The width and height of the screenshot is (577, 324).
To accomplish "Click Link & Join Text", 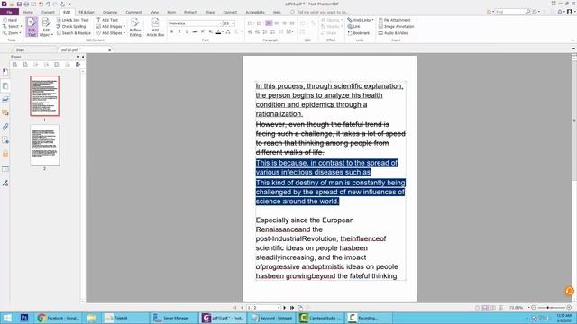I will pos(72,20).
